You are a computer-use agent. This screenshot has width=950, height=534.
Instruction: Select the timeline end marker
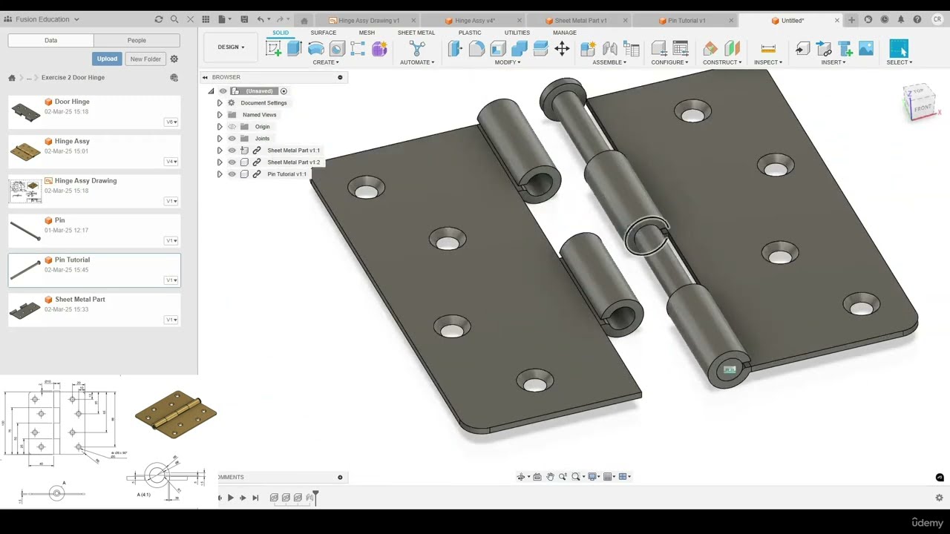[x=315, y=497]
